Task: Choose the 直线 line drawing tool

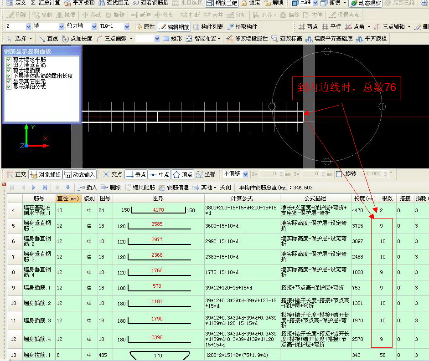Action: tap(49, 39)
